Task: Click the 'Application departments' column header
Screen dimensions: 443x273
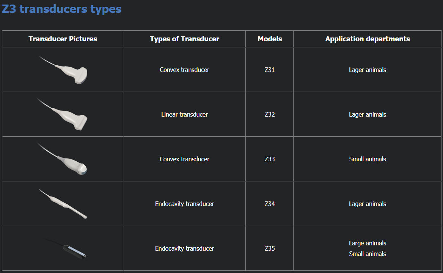Action: click(368, 39)
